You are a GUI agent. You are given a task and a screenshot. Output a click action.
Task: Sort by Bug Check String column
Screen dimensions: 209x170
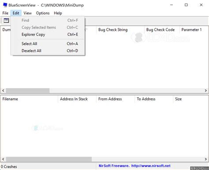tap(120, 30)
